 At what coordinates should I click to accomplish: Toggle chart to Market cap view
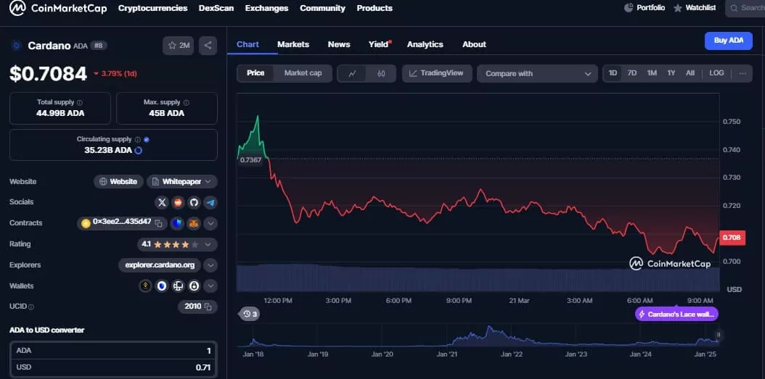[303, 73]
